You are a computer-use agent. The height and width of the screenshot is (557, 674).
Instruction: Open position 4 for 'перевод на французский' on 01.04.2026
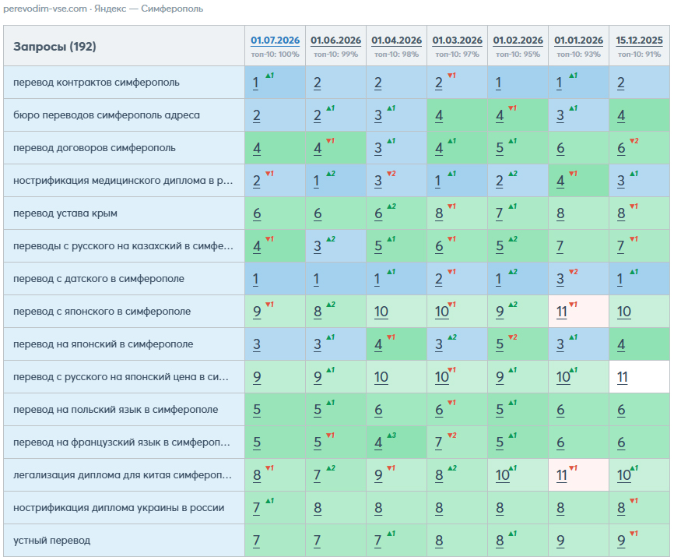coord(378,442)
